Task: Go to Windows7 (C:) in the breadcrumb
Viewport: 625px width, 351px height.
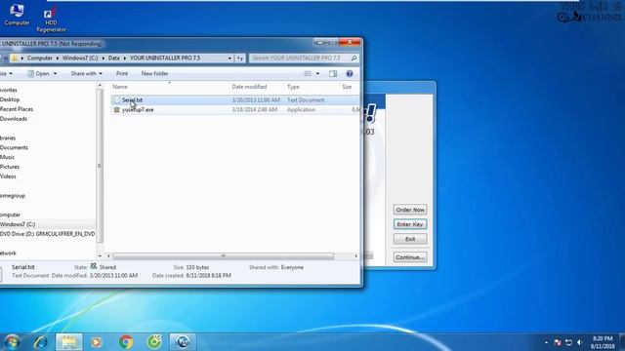Action: coord(80,58)
